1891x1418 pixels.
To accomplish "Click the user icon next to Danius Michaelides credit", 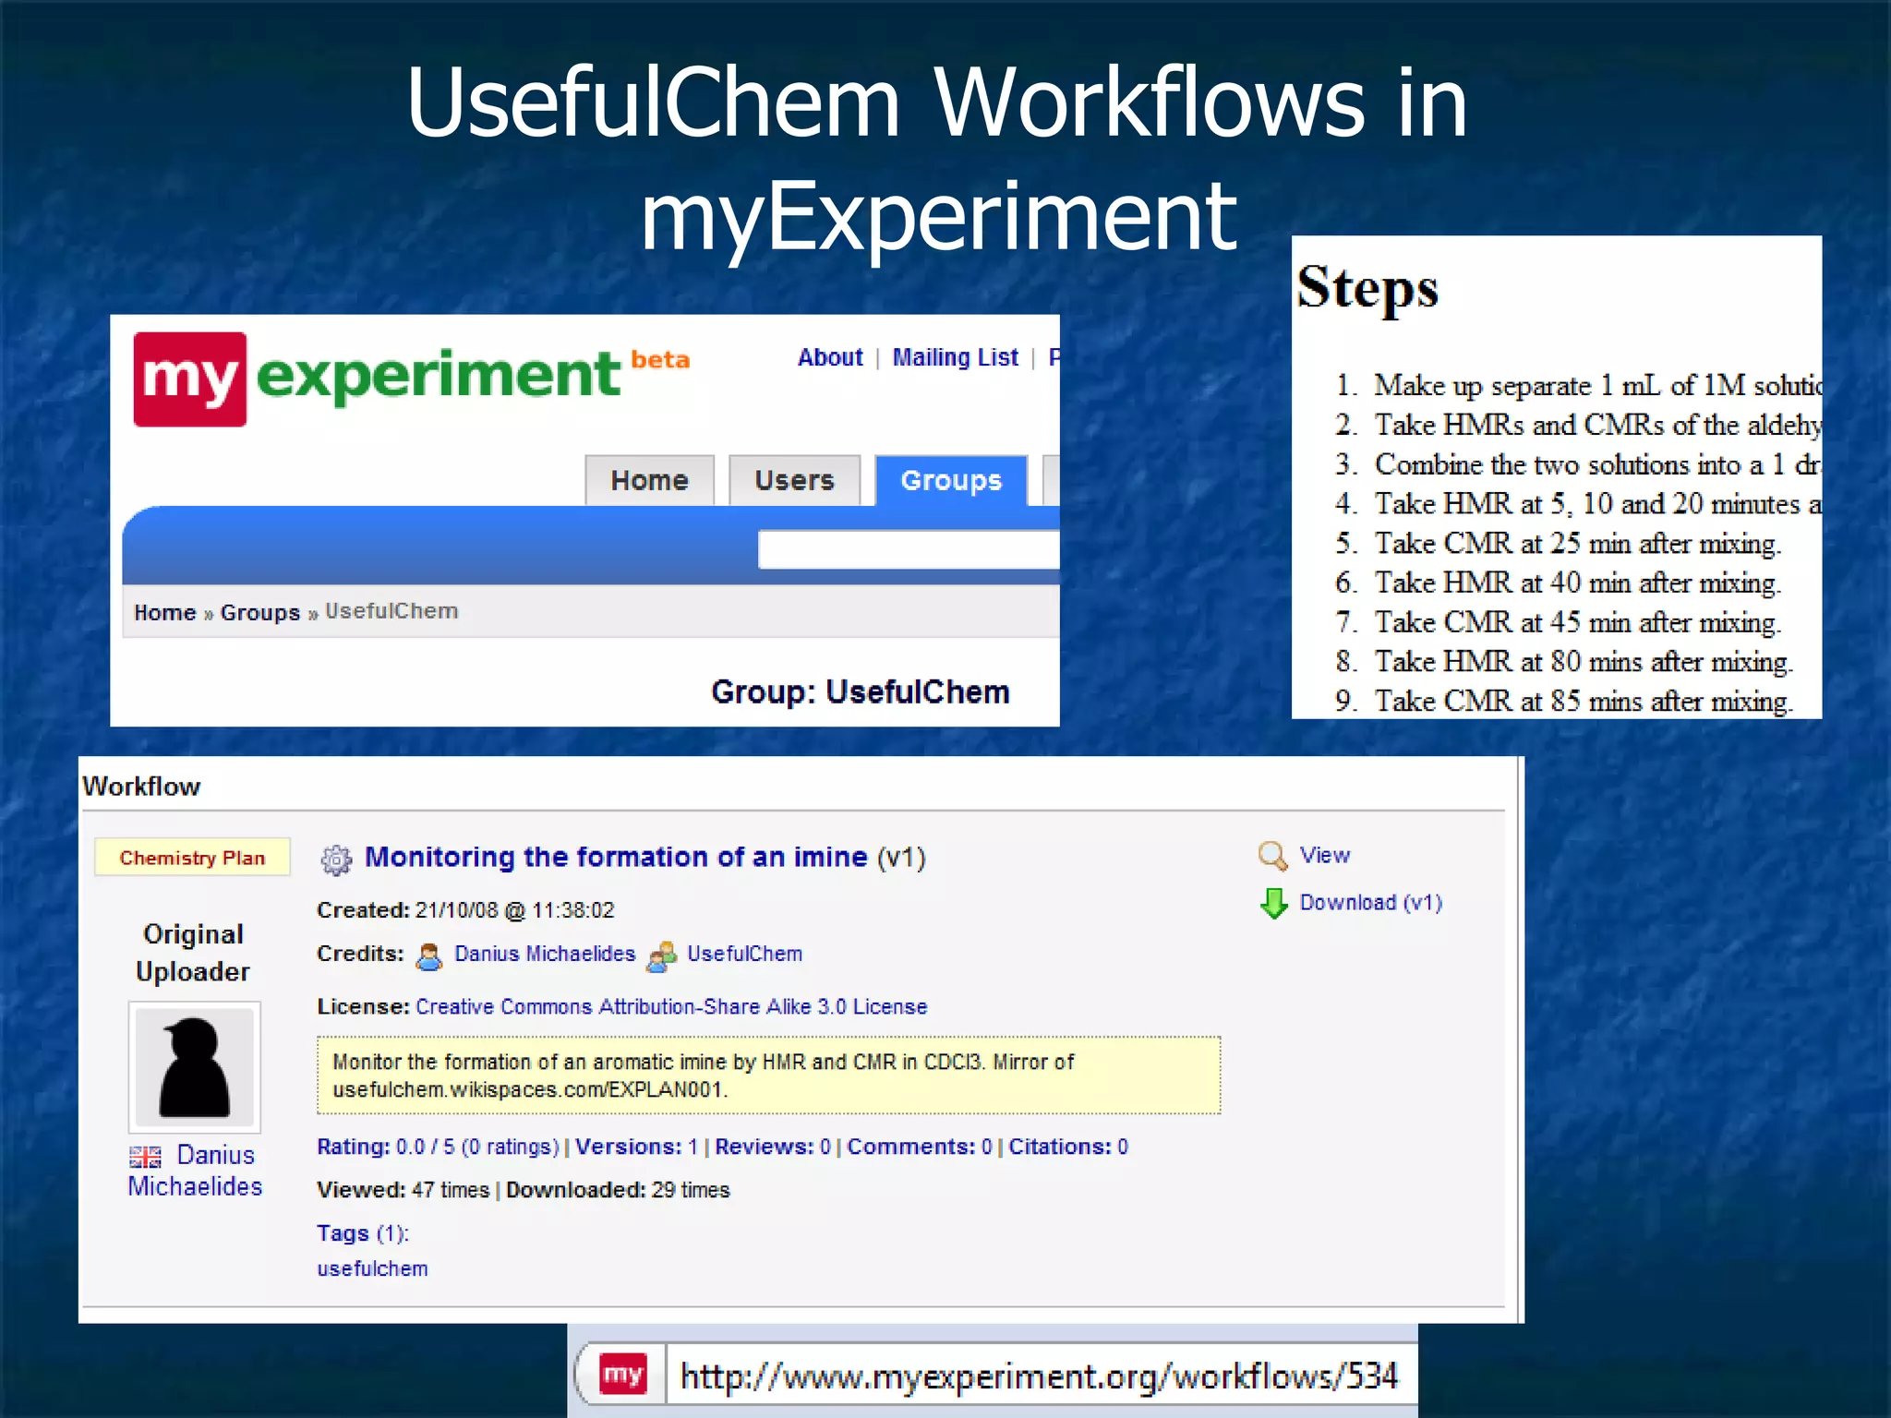I will [428, 956].
